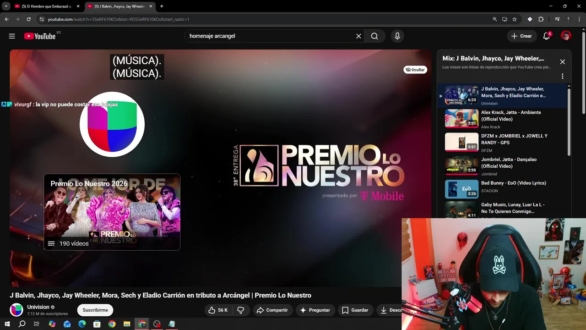Screen dimensions: 586x330
Task: Open the Univision channel name link
Action: (x=38, y=307)
